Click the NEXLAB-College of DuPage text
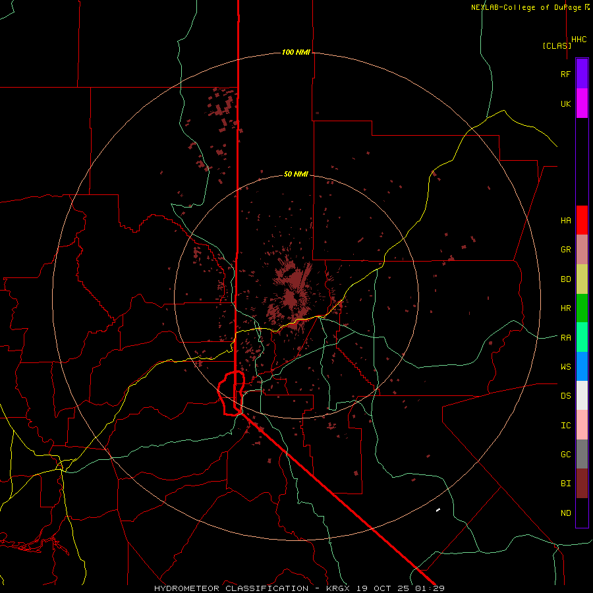 [x=526, y=7]
